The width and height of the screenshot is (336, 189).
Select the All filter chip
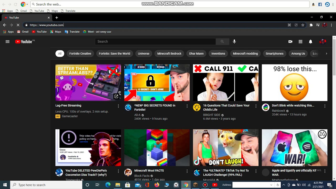point(60,54)
